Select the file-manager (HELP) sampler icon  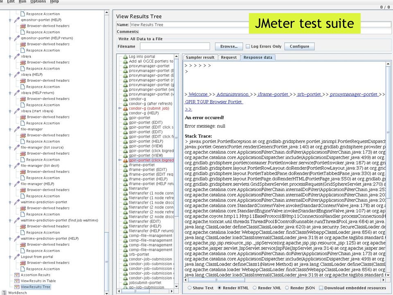click(17, 184)
